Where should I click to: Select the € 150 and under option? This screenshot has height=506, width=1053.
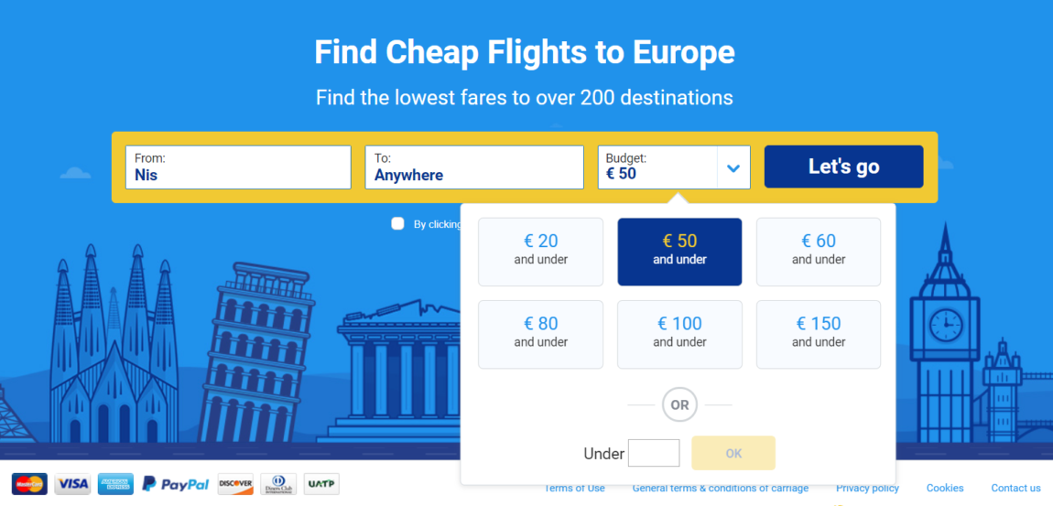coord(819,334)
